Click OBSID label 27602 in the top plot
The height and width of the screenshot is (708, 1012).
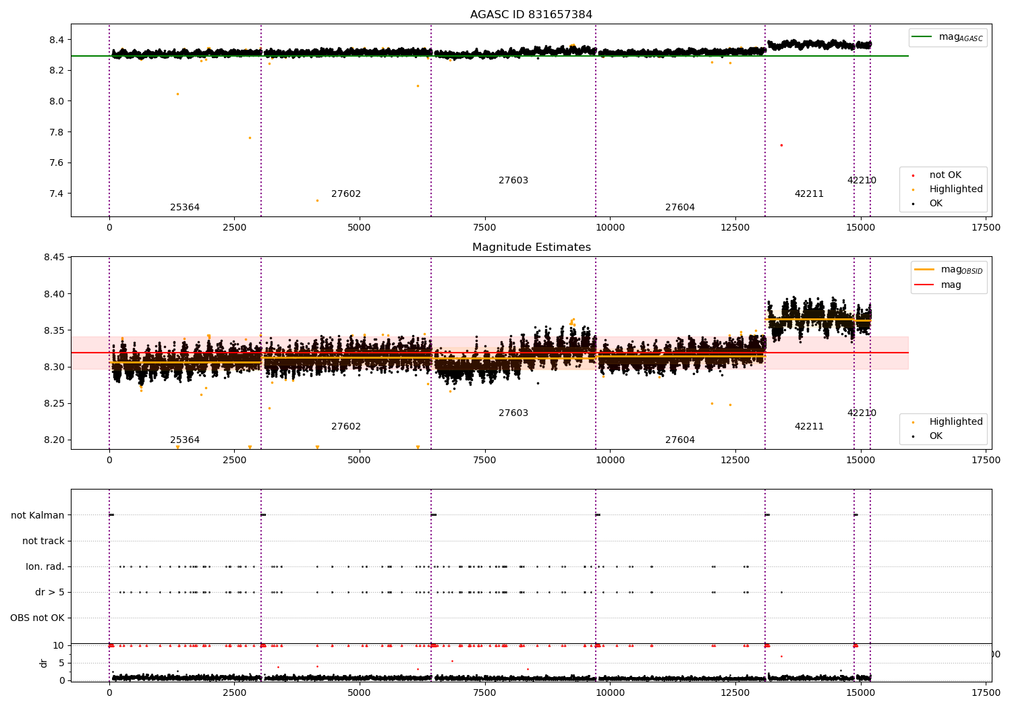pyautogui.click(x=346, y=194)
